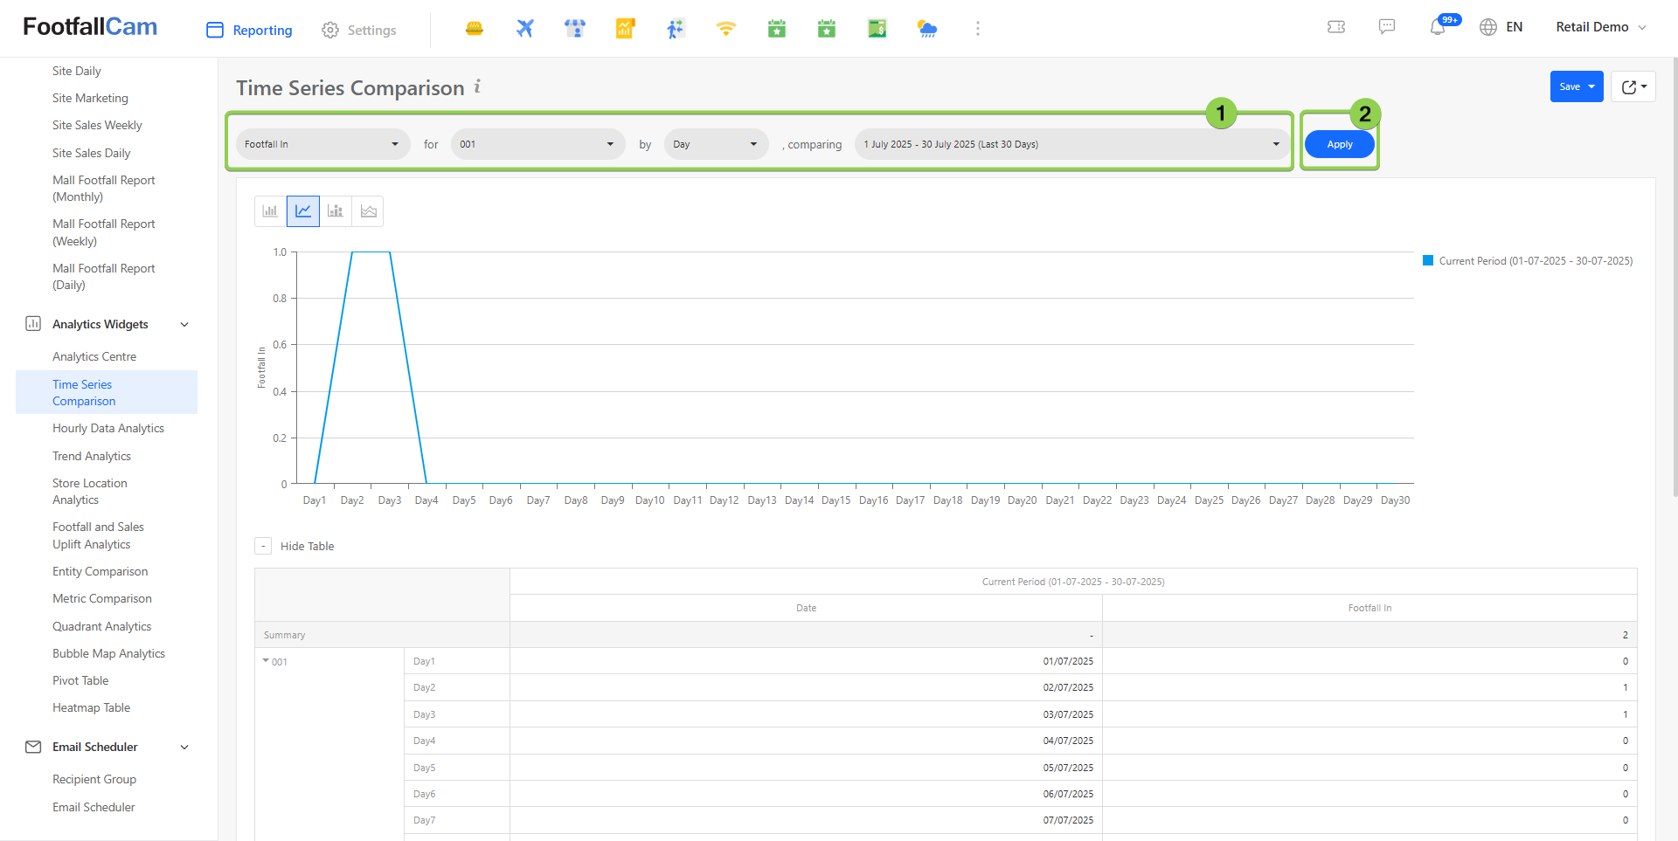Click the Wi-Fi icon in toolbar
The height and width of the screenshot is (841, 1678).
coord(725,29)
